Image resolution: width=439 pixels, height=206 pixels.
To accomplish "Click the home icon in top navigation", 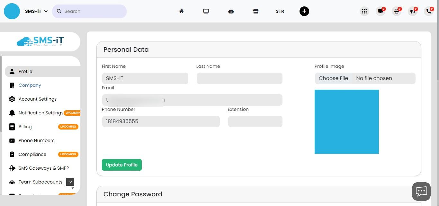I will pos(181,11).
